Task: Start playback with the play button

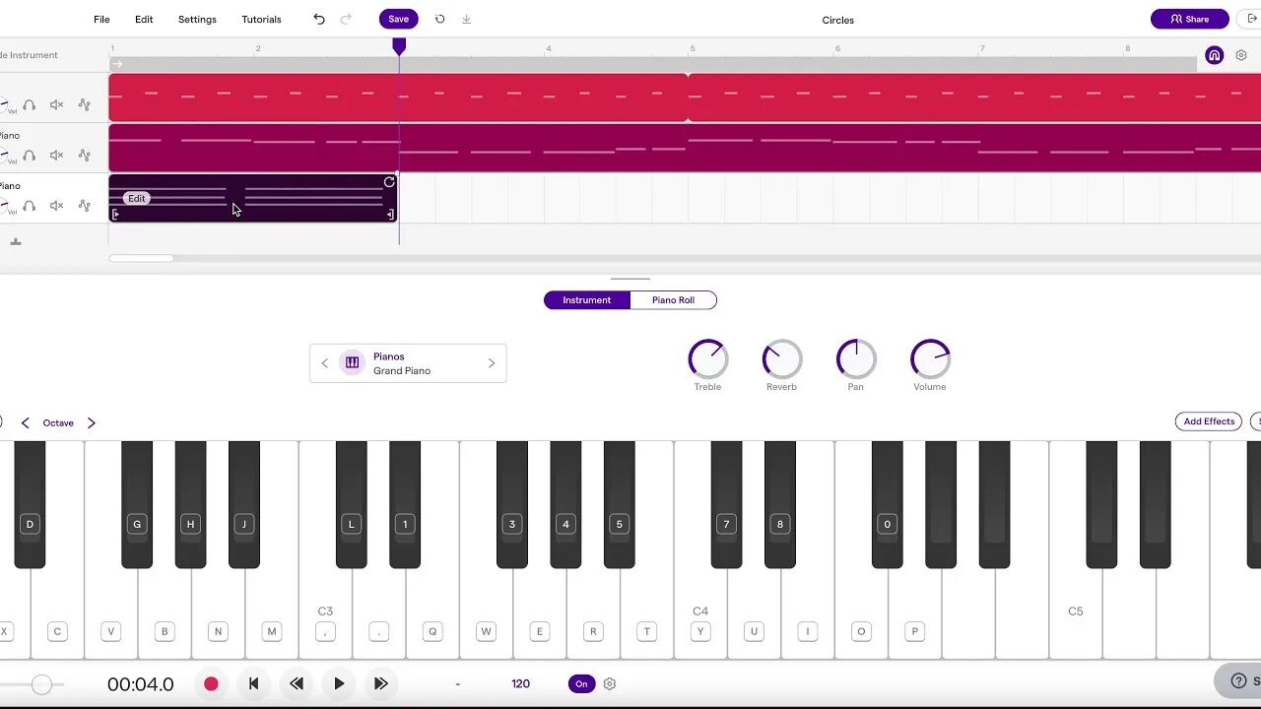Action: point(339,683)
